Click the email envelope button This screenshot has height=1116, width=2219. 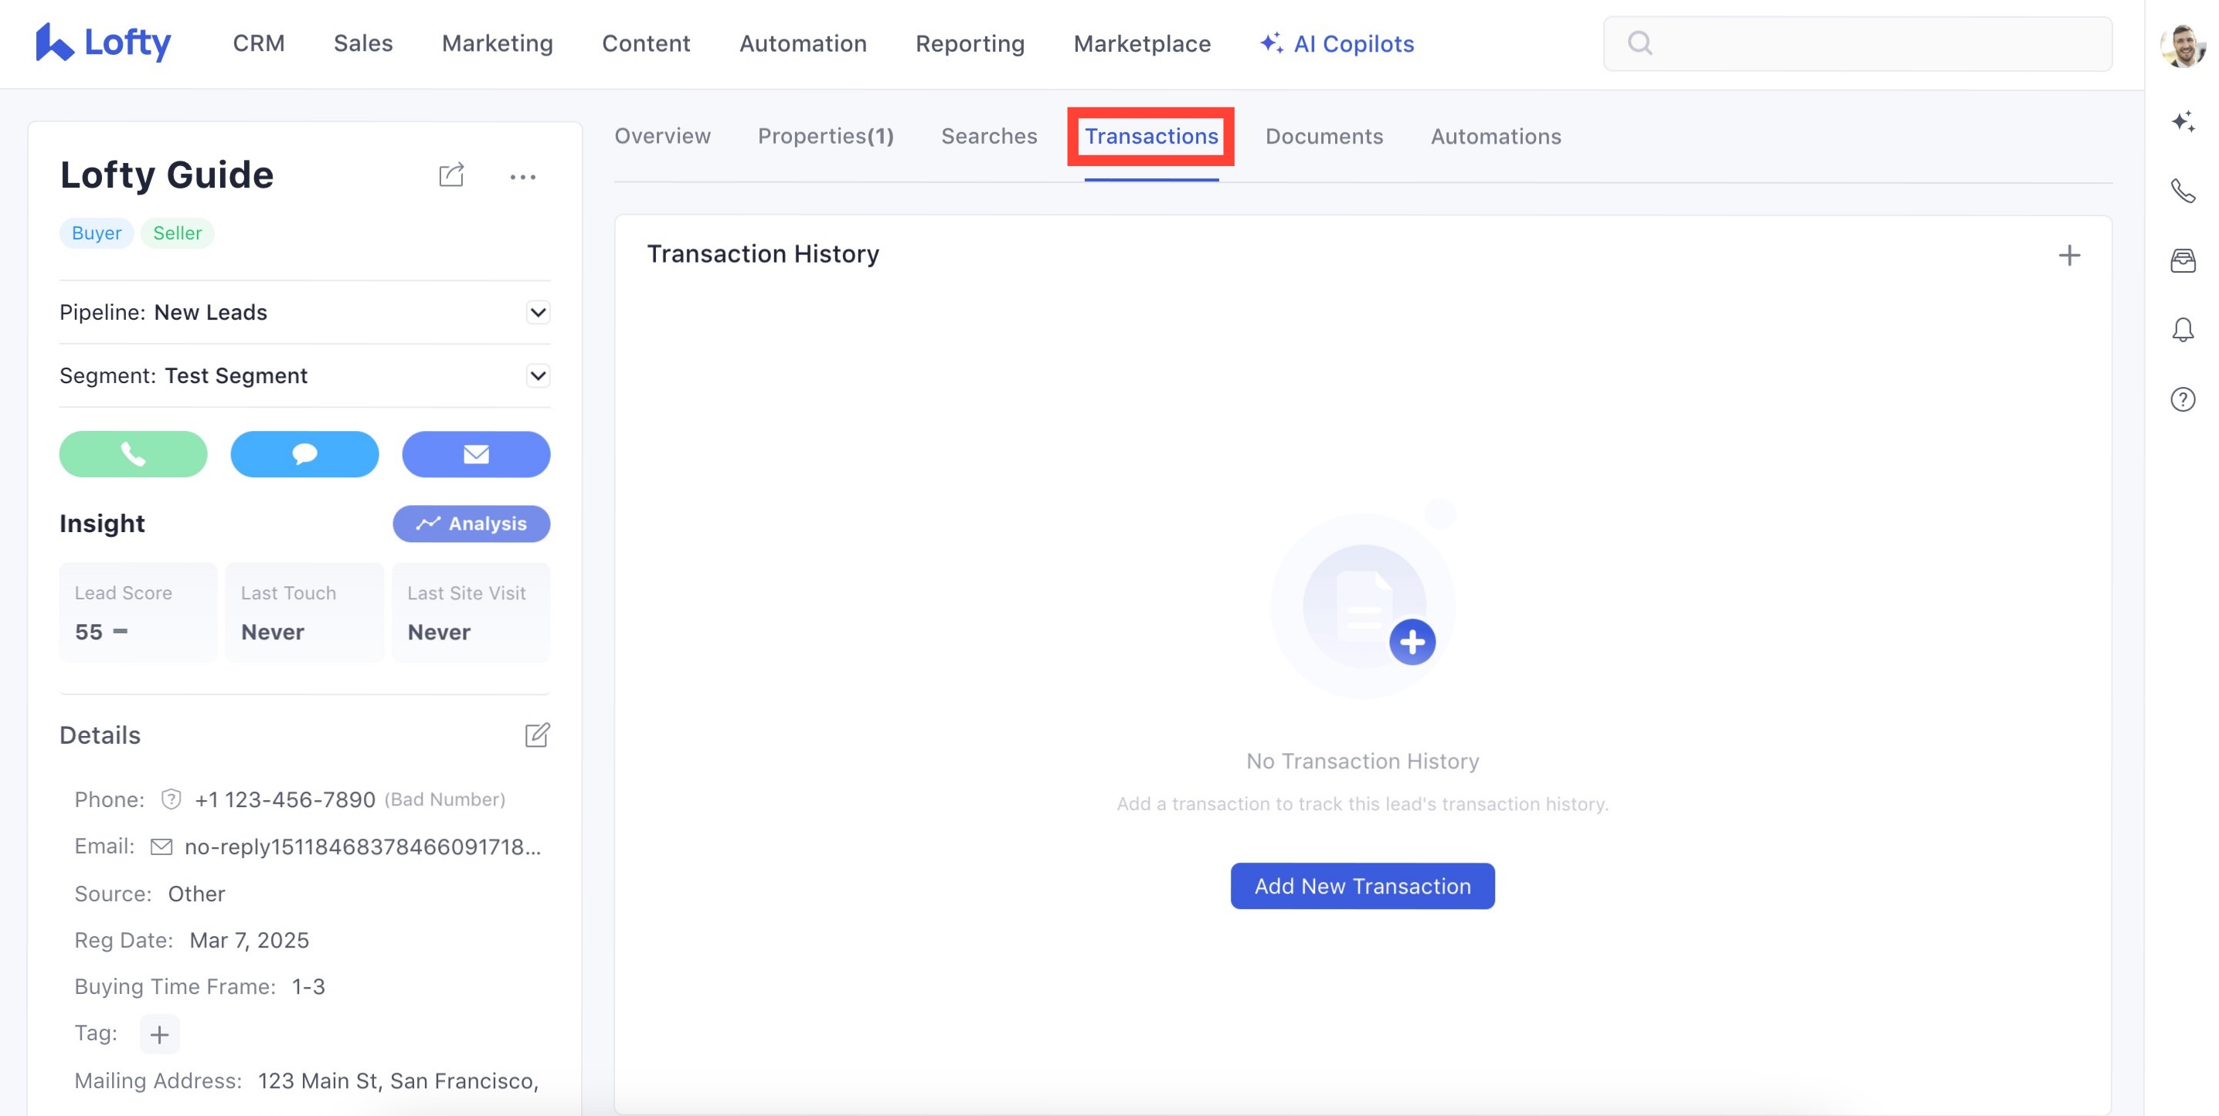tap(475, 454)
